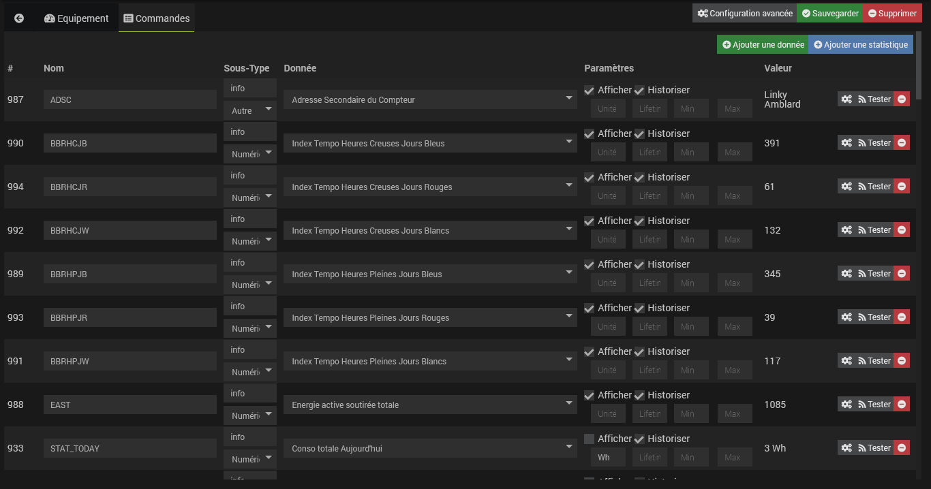Screen dimensions: 931x489
Task: Switch to the Equipement tab
Action: [76, 18]
